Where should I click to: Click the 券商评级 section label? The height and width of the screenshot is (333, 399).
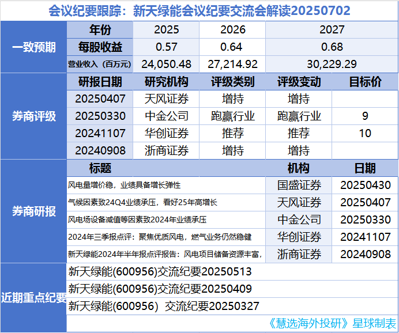[x=34, y=116]
